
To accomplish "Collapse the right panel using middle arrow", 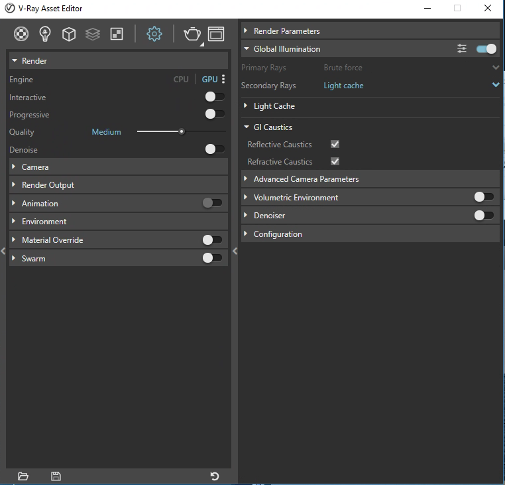I will pos(235,251).
